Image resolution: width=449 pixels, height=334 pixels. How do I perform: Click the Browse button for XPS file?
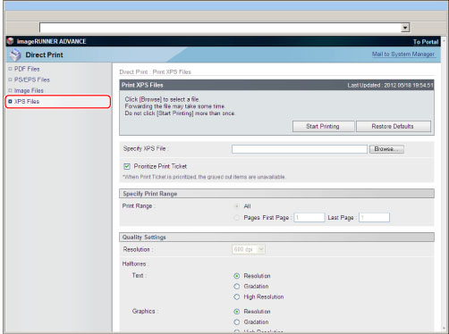pos(386,149)
